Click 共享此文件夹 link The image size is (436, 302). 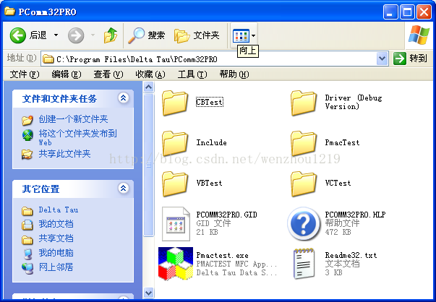64,154
